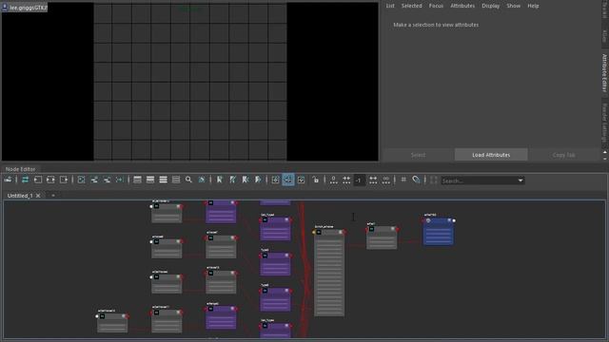609x342 pixels.
Task: Increase traversal depth icon
Action: pyautogui.click(x=373, y=180)
